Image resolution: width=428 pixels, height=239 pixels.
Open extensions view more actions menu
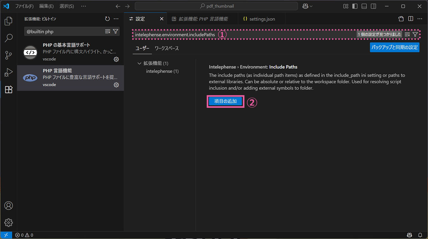[116, 19]
